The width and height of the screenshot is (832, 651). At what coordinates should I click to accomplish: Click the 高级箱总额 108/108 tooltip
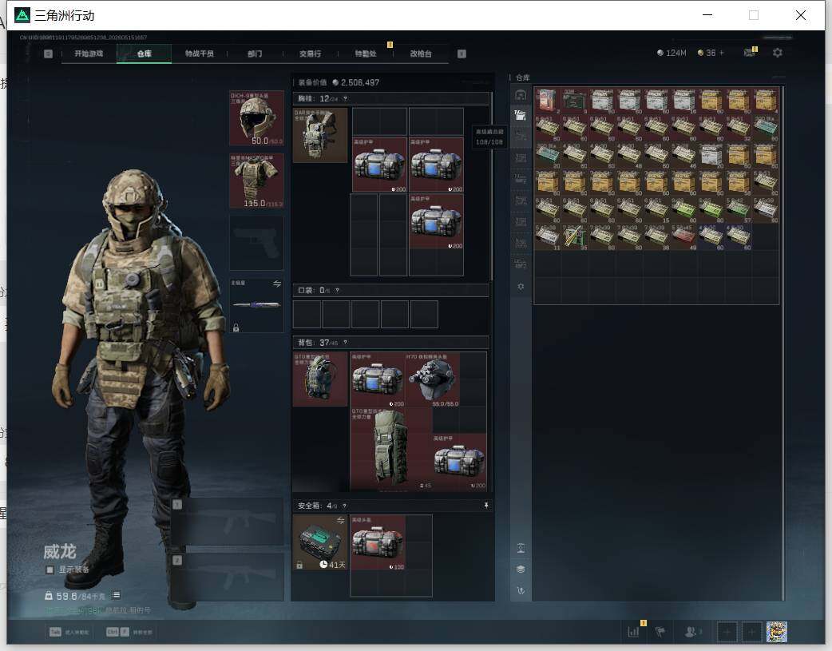click(489, 137)
